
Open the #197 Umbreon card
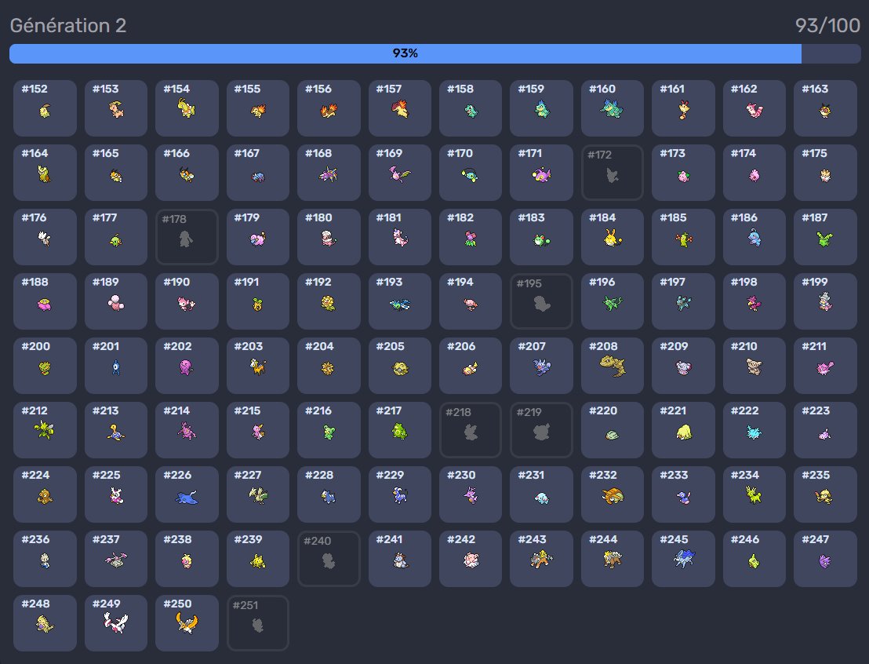(683, 301)
